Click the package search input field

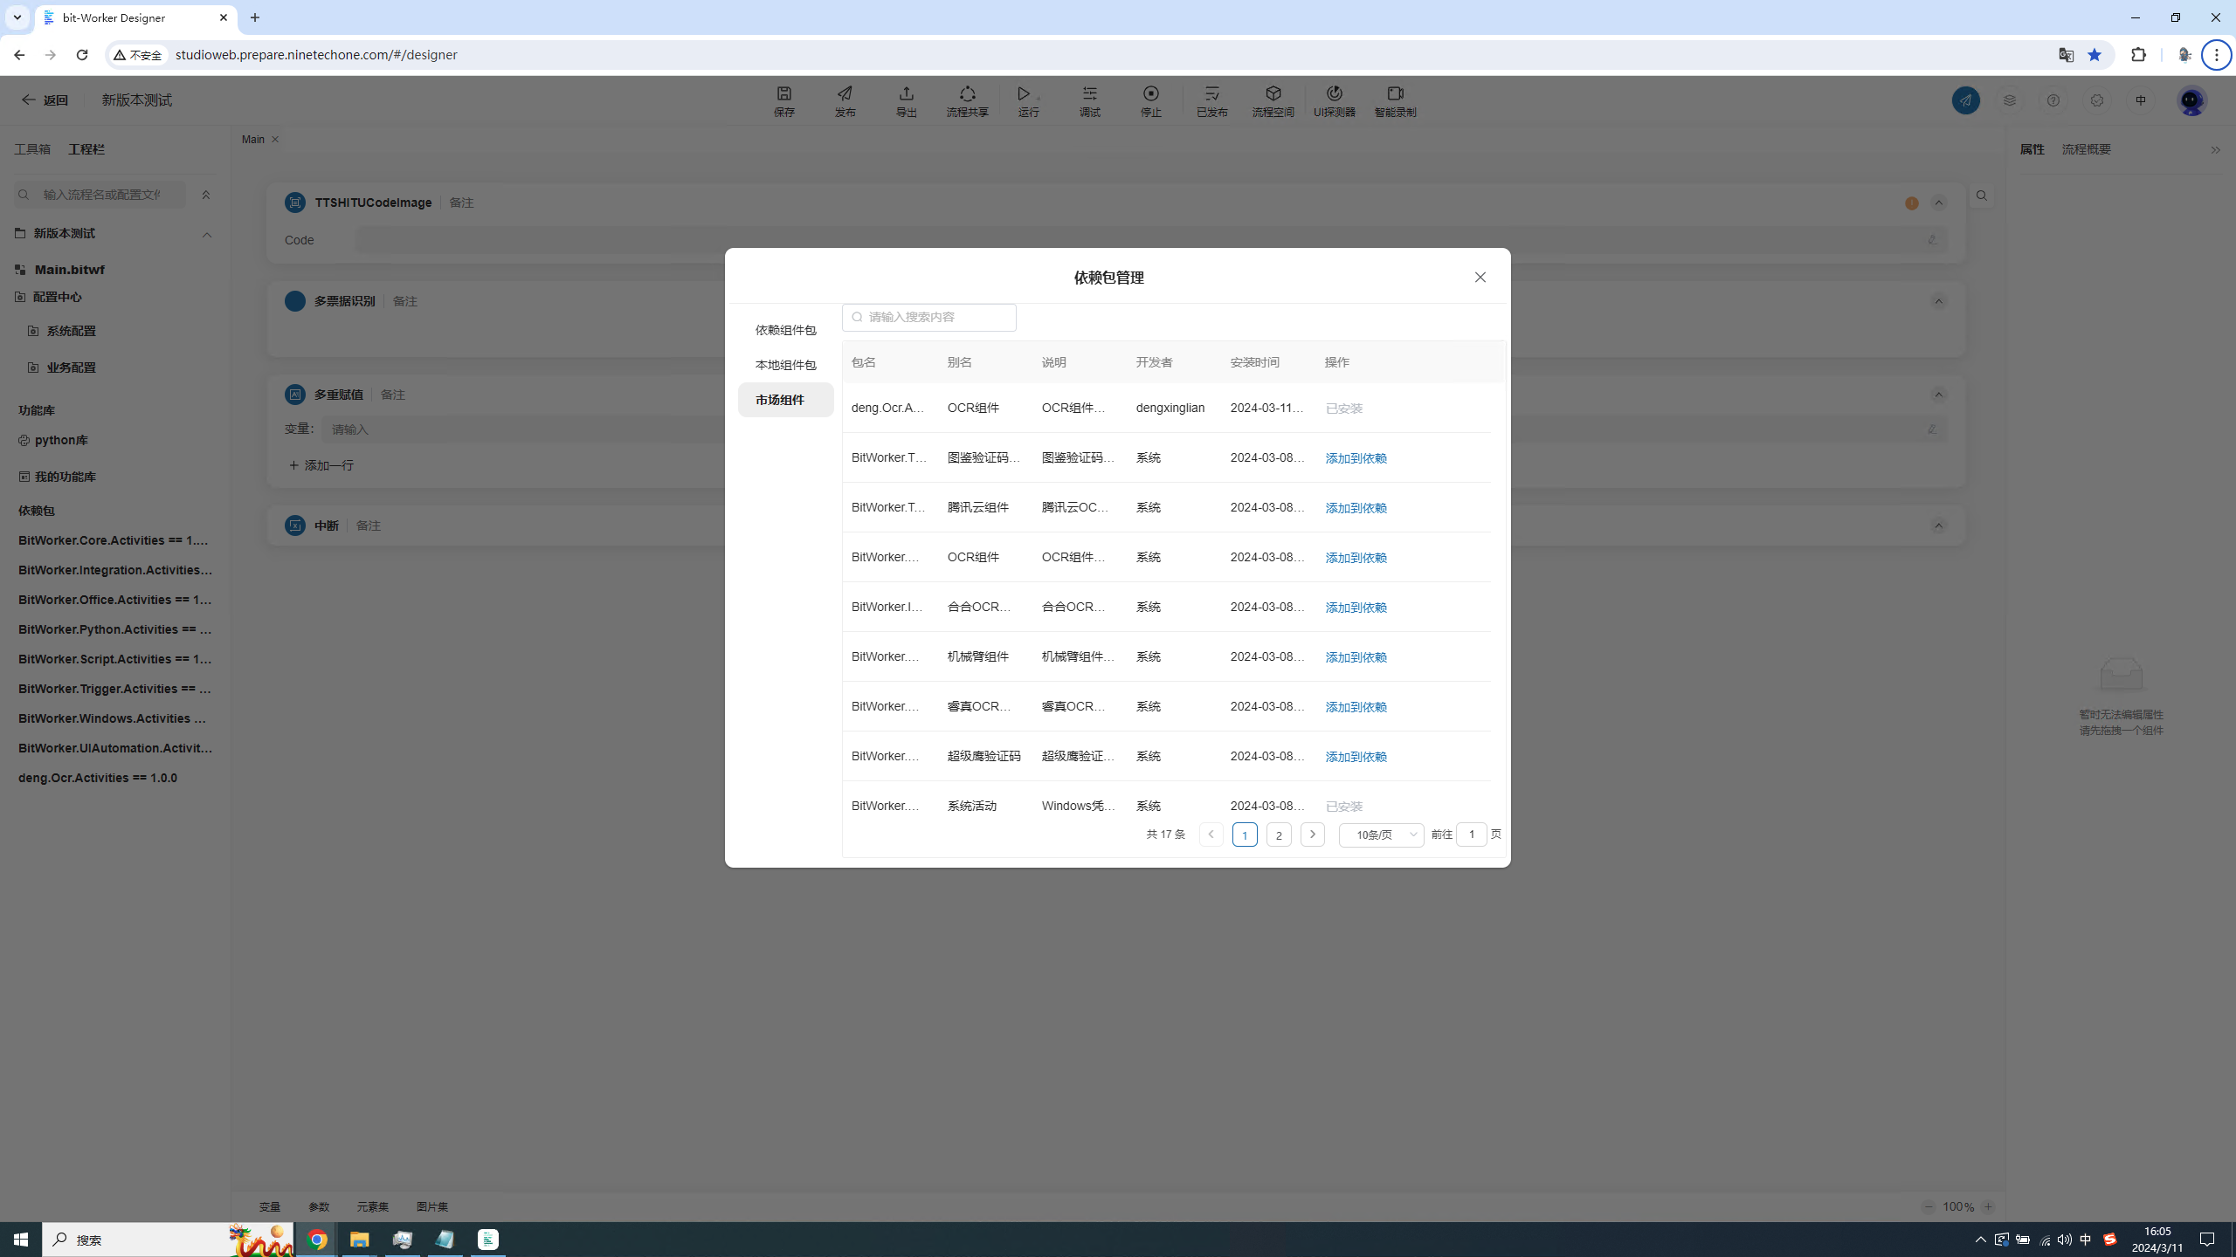tap(935, 317)
